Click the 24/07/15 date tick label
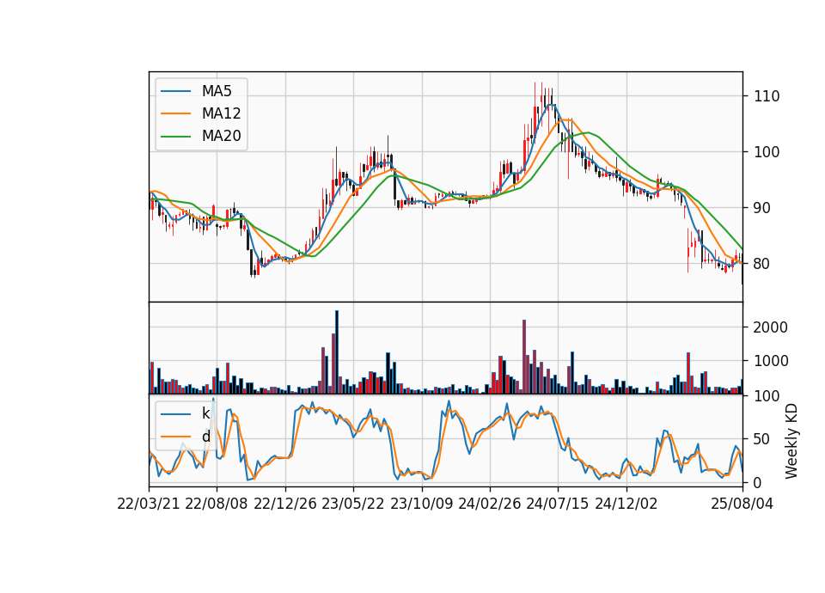Image resolution: width=825 pixels, height=593 pixels. point(558,504)
